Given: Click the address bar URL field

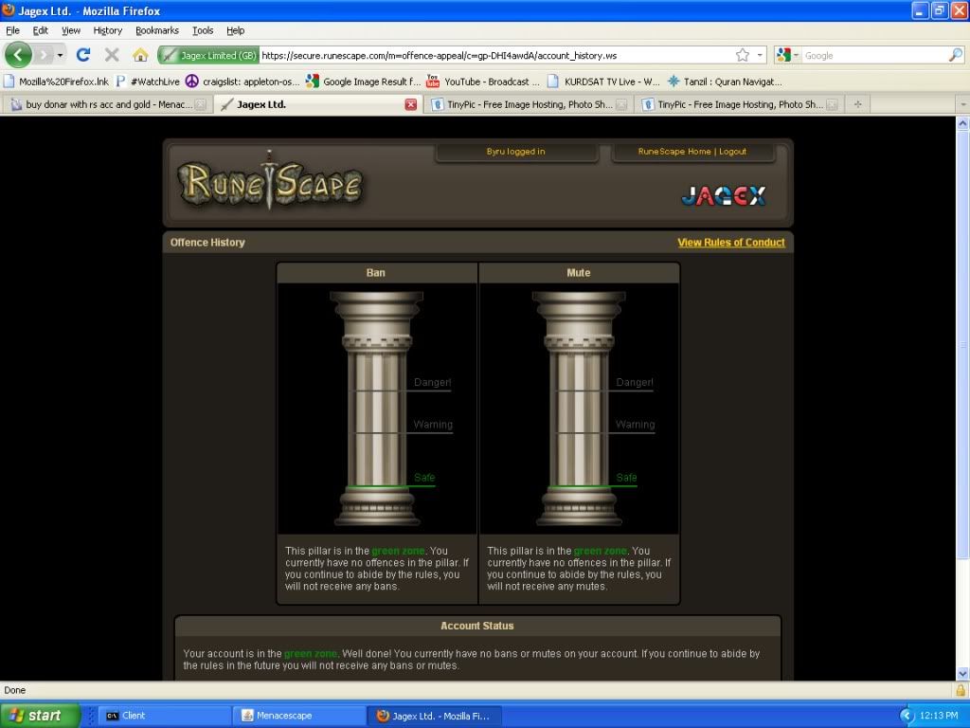Looking at the screenshot, I should (494, 55).
